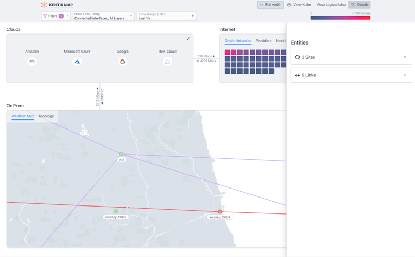Click the IBM Cloud label
Screen dimensions: 415x257
168,52
